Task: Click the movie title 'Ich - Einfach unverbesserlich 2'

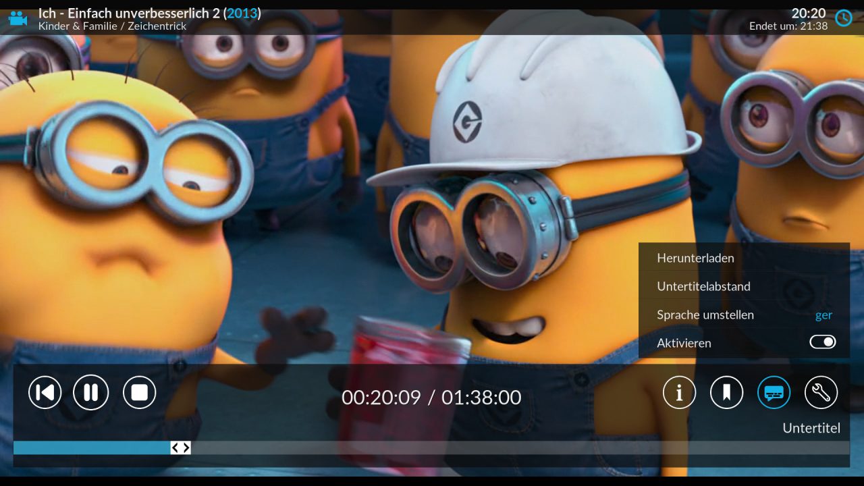Action: 128,13
